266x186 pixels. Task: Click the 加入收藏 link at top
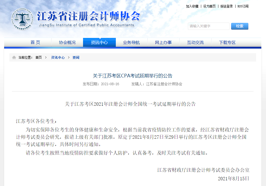(192, 6)
